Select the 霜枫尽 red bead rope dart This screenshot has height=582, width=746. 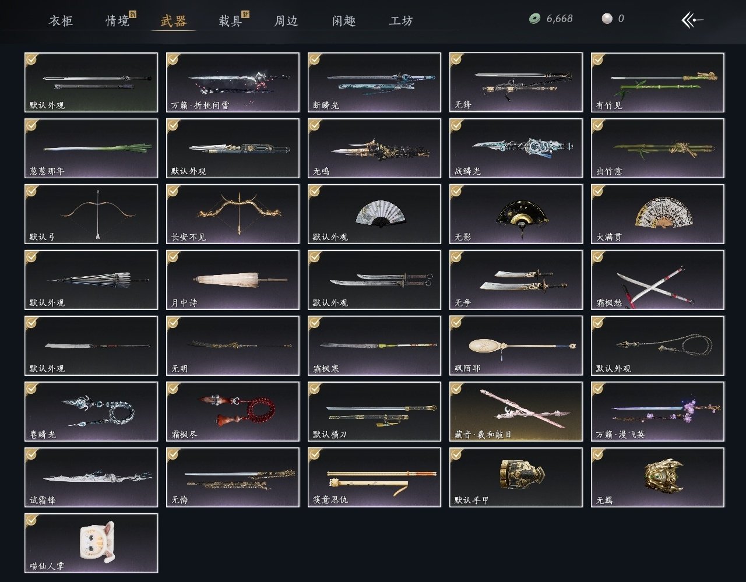(233, 411)
